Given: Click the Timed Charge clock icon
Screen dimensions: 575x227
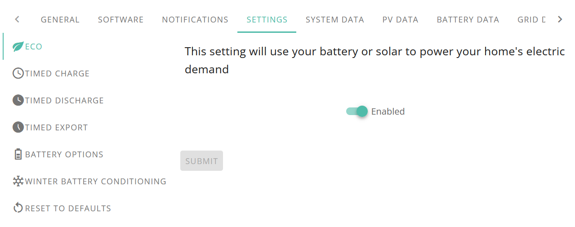Looking at the screenshot, I should coord(18,73).
